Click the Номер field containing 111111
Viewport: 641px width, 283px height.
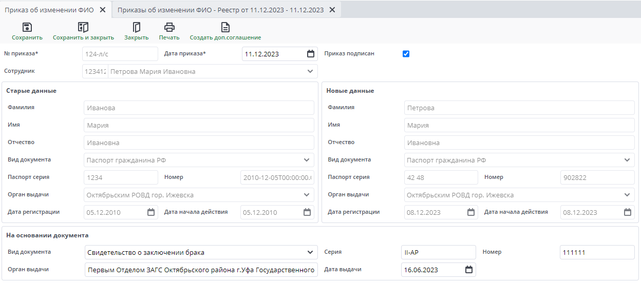(x=597, y=252)
